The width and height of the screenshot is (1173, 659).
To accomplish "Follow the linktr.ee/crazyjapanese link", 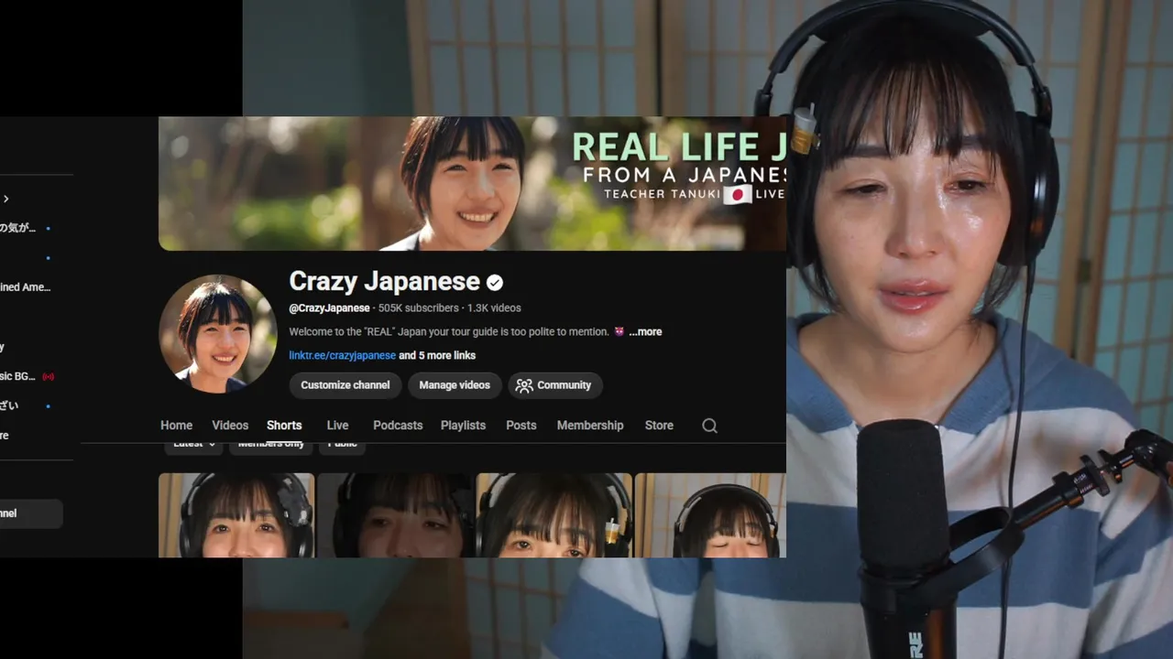I will [x=343, y=355].
